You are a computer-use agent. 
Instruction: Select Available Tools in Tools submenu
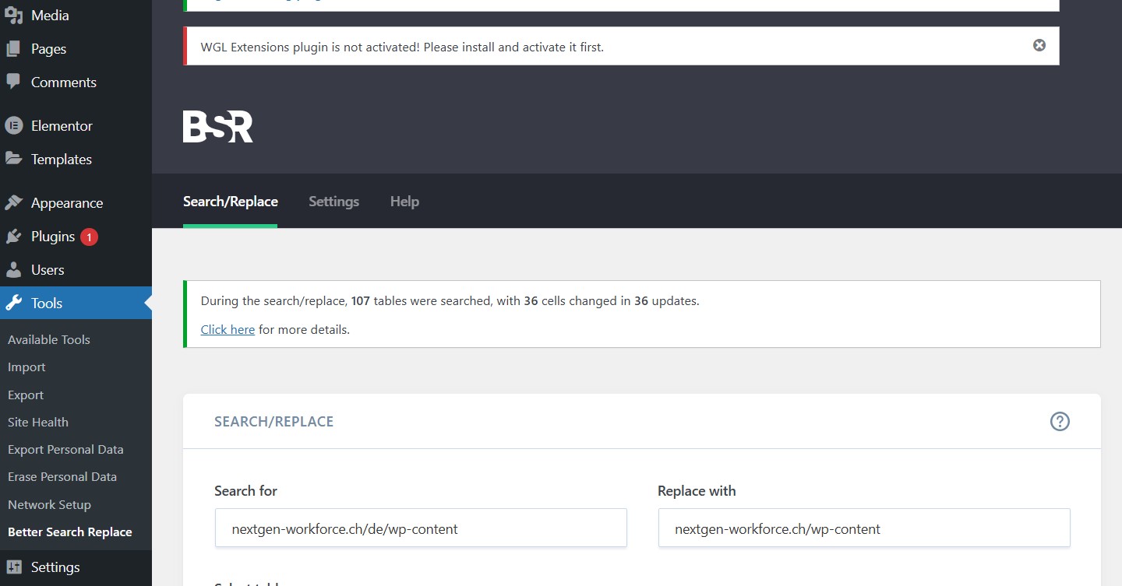click(x=49, y=339)
